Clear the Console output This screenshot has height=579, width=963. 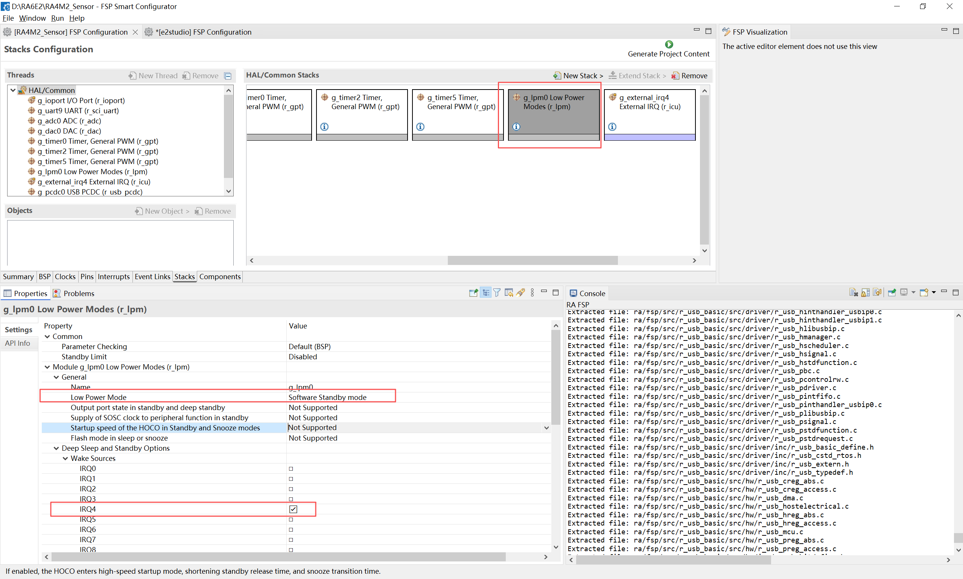853,293
